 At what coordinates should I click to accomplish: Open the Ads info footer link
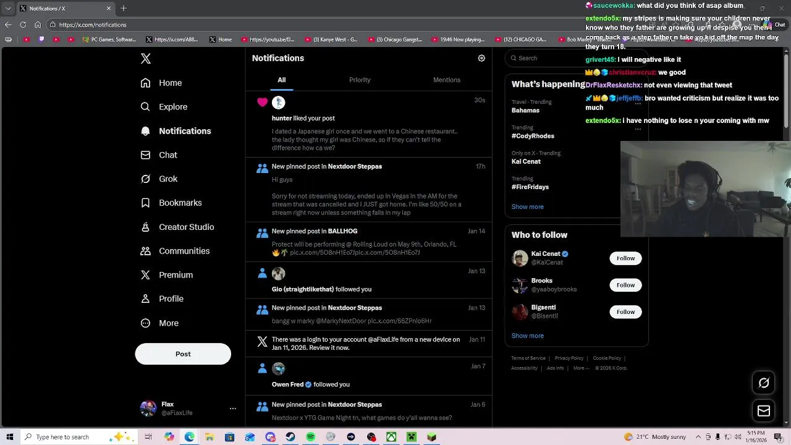(555, 368)
